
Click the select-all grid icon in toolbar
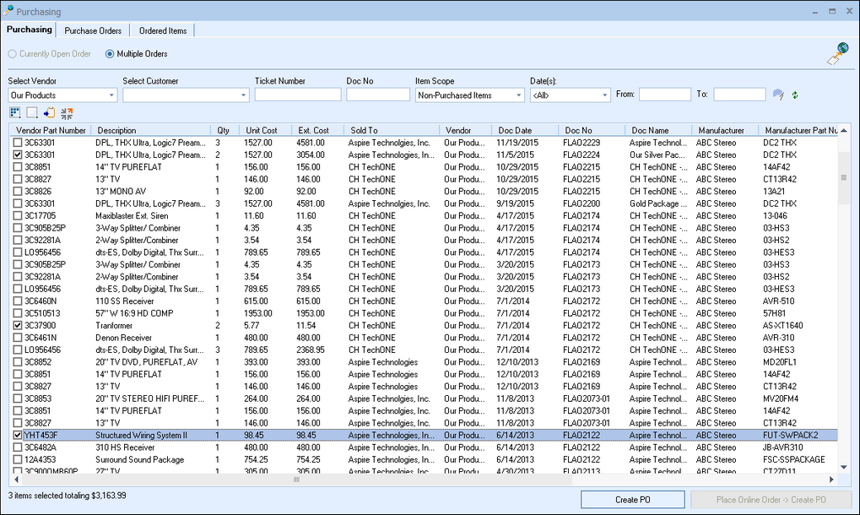click(x=15, y=112)
